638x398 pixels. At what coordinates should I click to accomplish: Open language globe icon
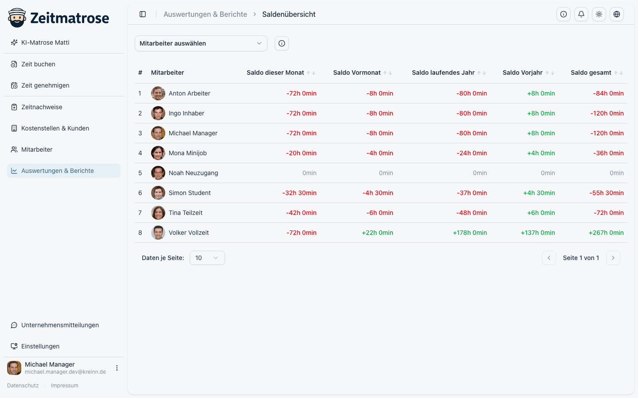[x=617, y=14]
